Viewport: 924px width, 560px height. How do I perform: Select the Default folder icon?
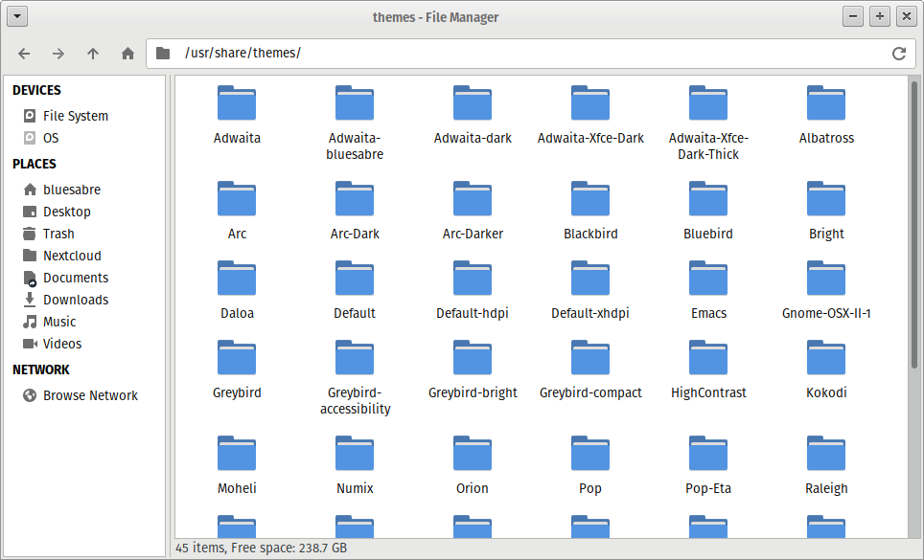pos(355,279)
